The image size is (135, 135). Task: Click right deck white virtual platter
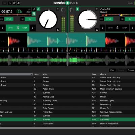point(87,19)
